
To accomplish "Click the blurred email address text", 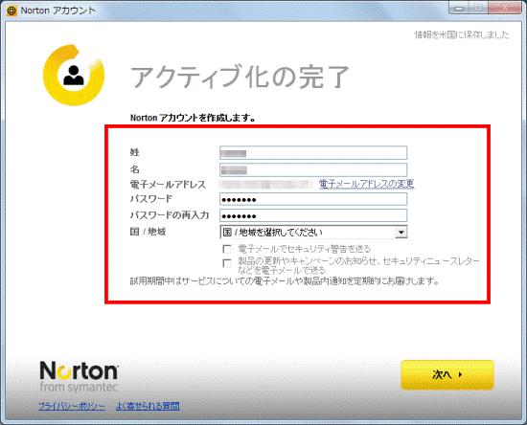I will pyautogui.click(x=265, y=185).
